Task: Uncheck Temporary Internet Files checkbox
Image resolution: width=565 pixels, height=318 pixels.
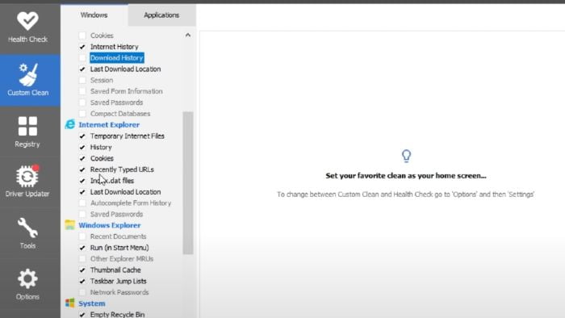Action: [x=82, y=136]
